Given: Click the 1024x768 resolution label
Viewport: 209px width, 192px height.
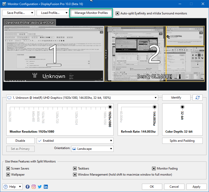Looking at the screenshot, I should [x=43, y=117].
